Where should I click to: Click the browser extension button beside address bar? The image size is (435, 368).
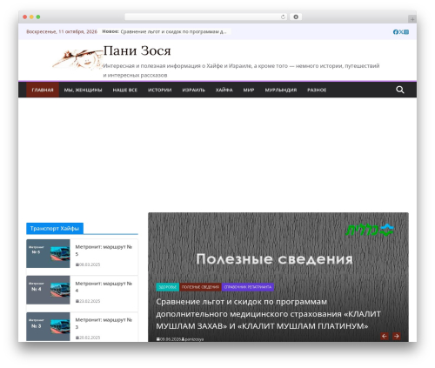point(296,17)
